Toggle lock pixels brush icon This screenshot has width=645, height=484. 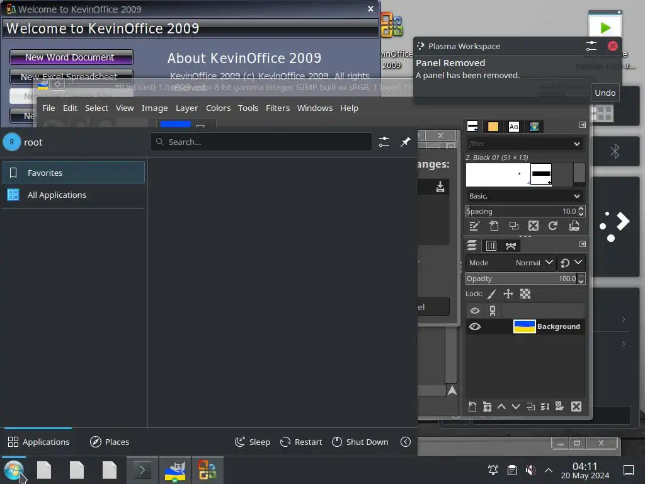tap(491, 294)
